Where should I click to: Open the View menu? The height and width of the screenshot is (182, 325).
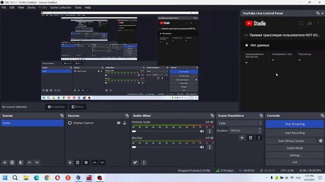click(21, 8)
